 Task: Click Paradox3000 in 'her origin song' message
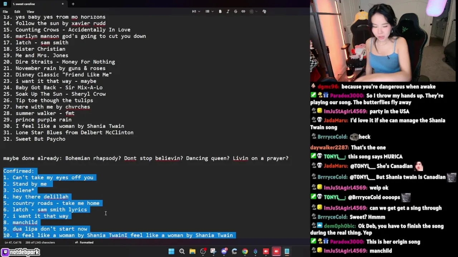pos(346,242)
